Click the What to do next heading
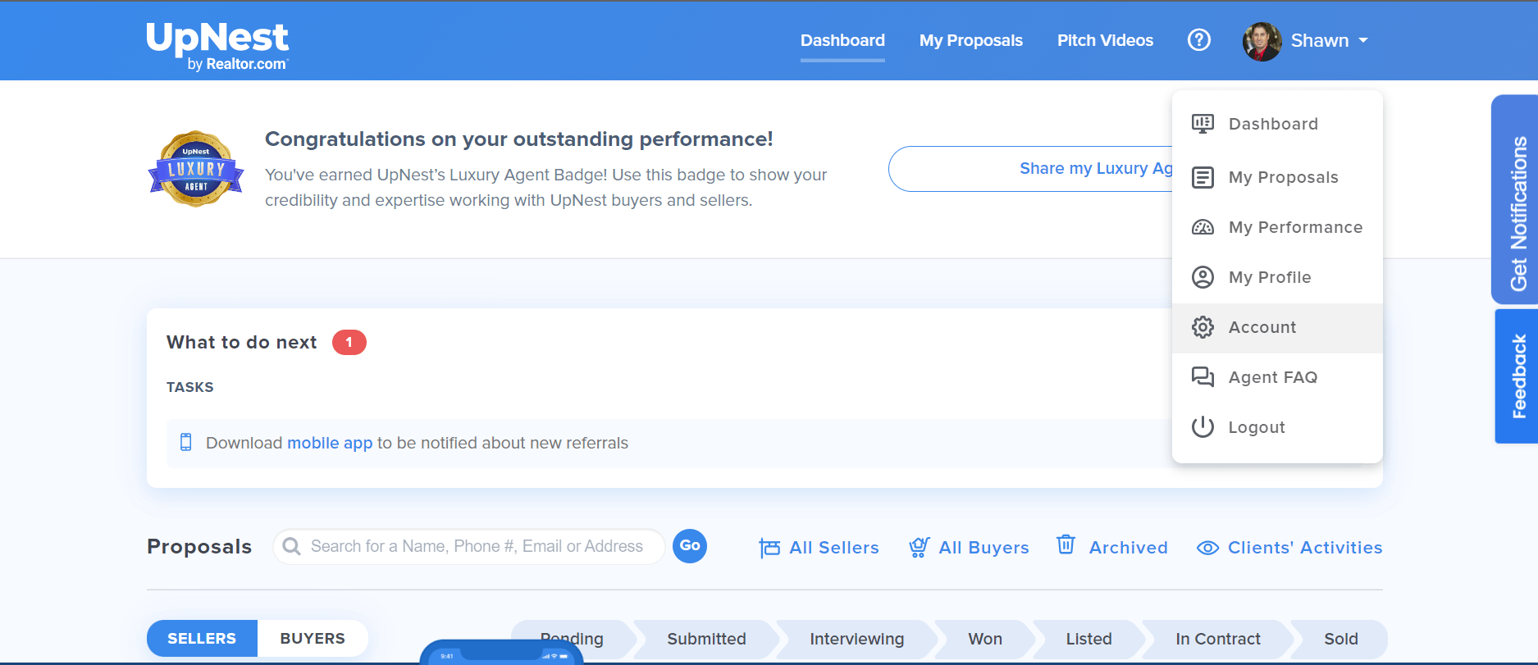The width and height of the screenshot is (1538, 665). (241, 342)
